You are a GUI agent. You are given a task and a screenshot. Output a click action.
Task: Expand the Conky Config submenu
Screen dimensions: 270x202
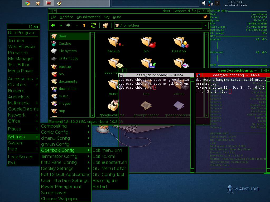(66, 132)
